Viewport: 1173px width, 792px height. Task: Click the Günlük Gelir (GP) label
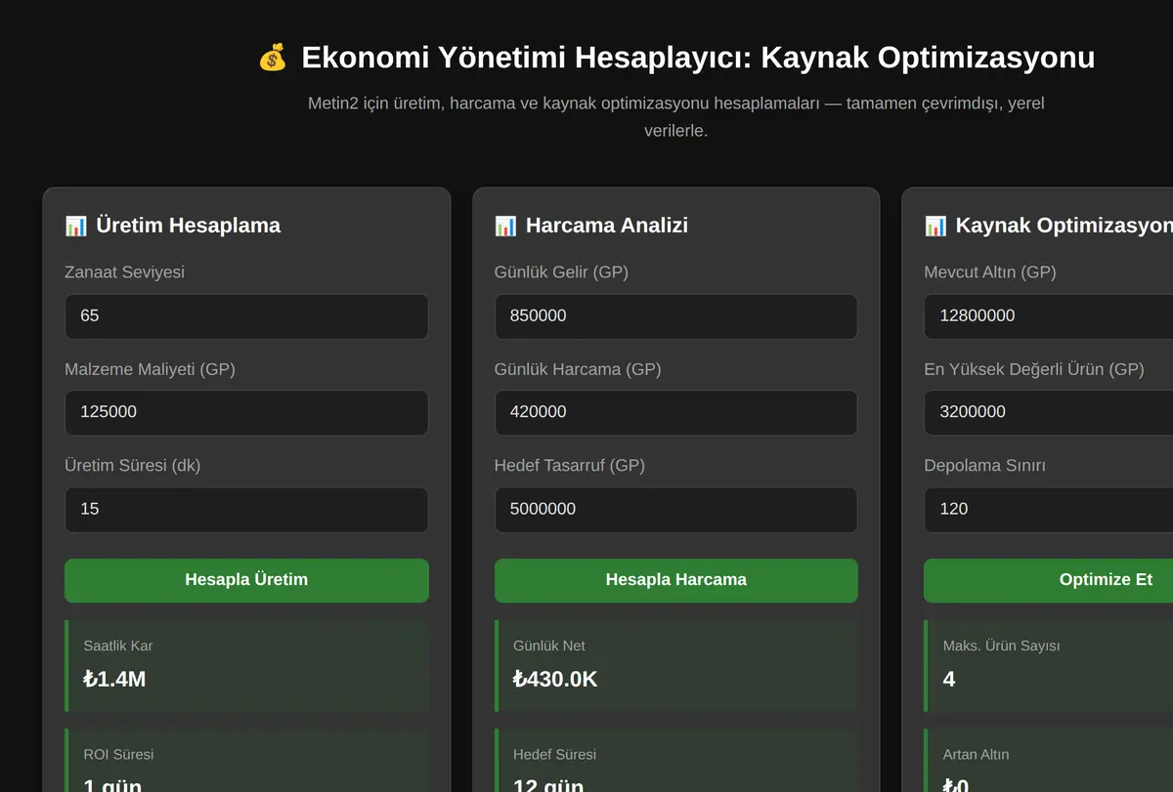(561, 272)
